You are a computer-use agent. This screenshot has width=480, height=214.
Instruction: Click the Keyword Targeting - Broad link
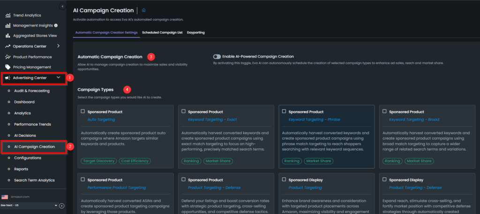coord(414,120)
